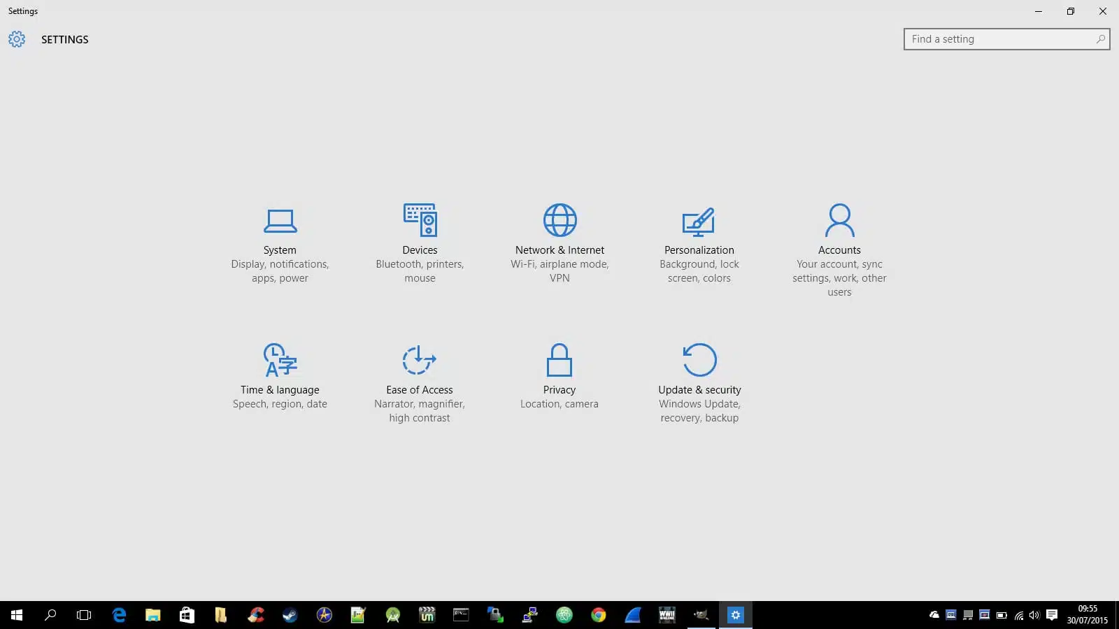Launch Microsoft Edge from the taskbar
This screenshot has width=1119, height=629.
(119, 615)
